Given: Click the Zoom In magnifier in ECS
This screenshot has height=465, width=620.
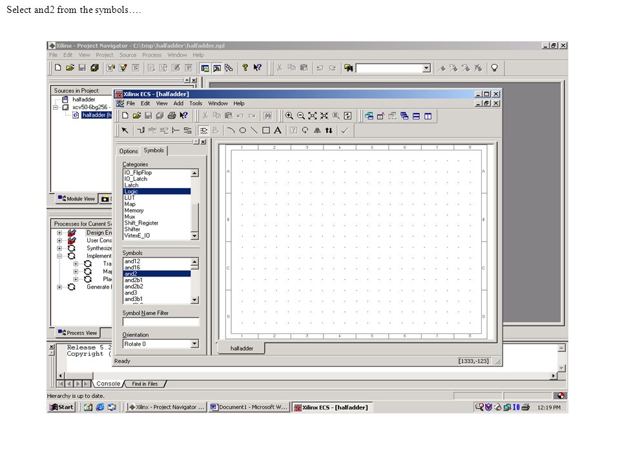Looking at the screenshot, I should tap(289, 116).
